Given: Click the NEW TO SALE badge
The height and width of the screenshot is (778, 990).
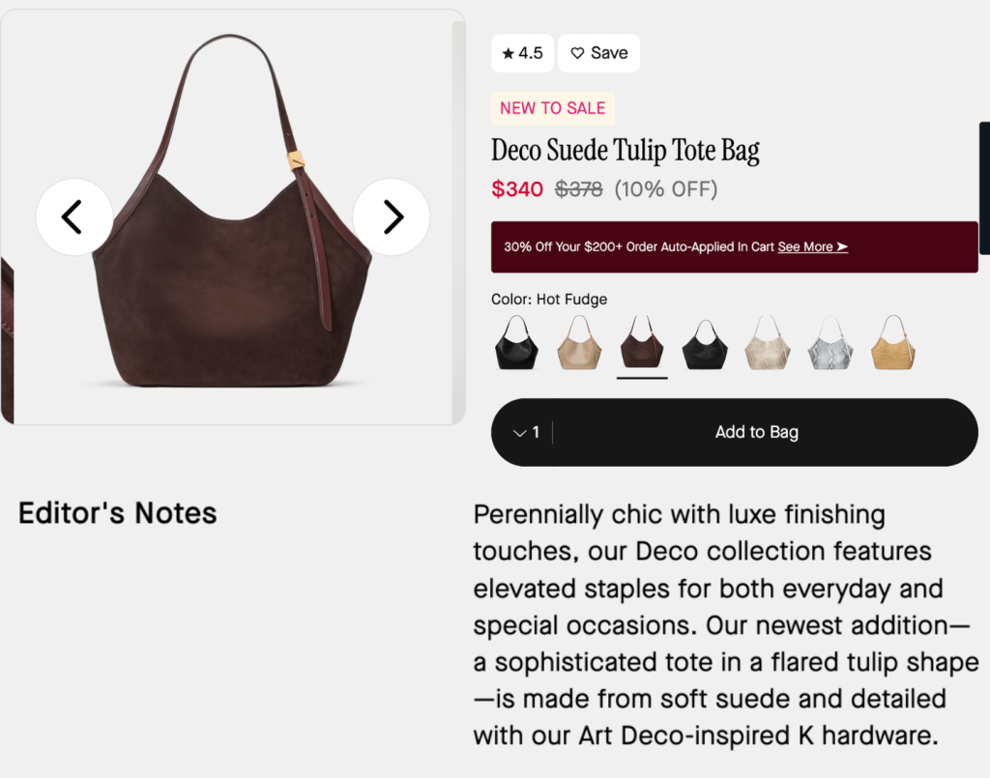Looking at the screenshot, I should [552, 108].
